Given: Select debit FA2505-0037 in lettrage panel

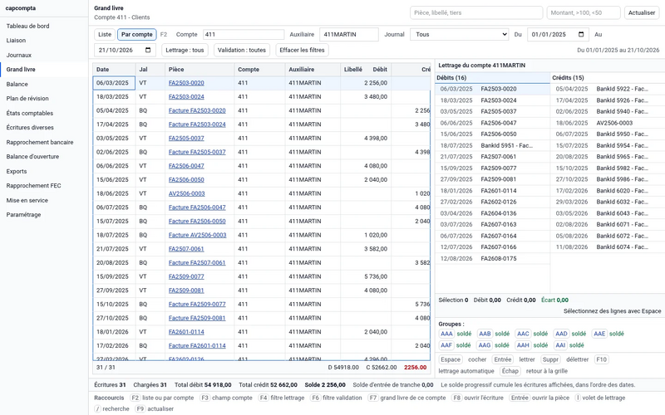Looking at the screenshot, I should click(x=492, y=111).
